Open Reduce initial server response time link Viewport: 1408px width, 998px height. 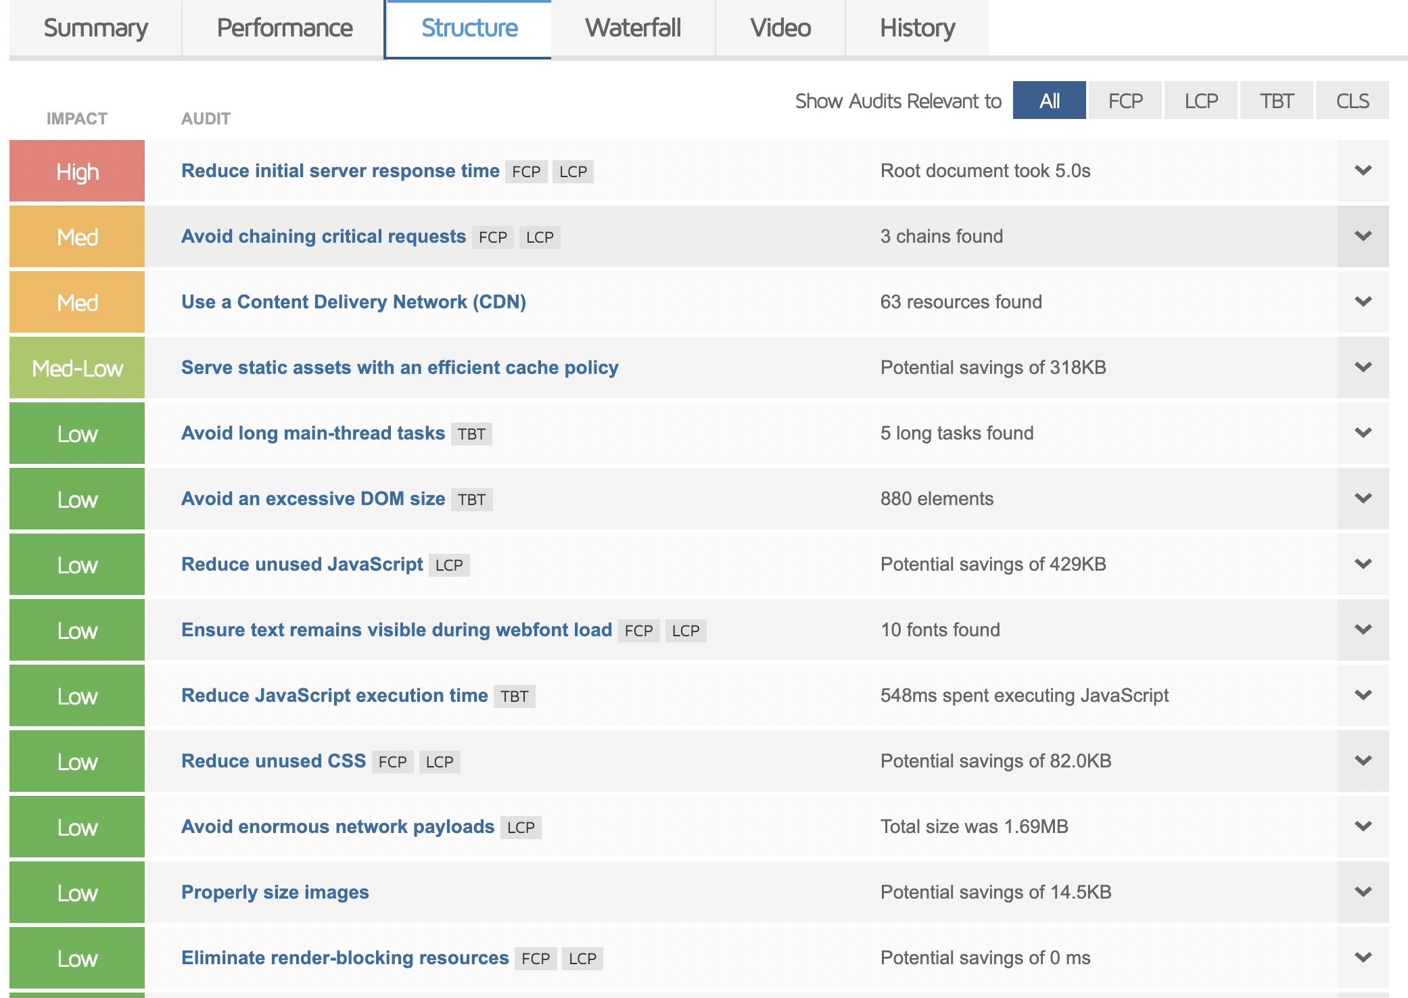[340, 170]
